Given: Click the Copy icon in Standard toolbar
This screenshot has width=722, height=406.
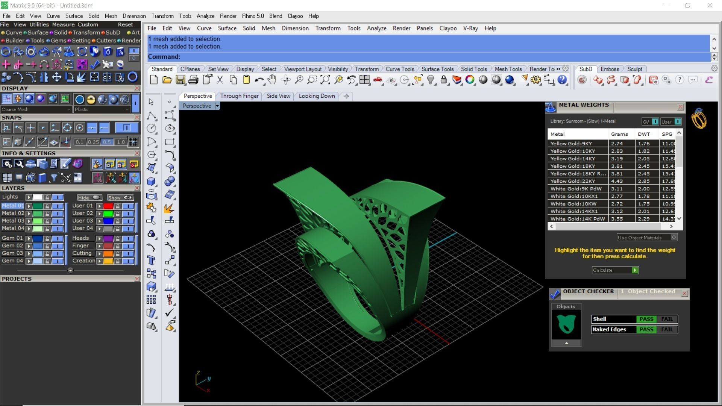Looking at the screenshot, I should click(x=233, y=80).
